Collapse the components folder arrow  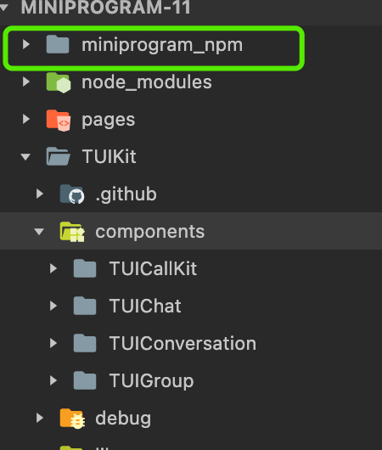tap(39, 231)
